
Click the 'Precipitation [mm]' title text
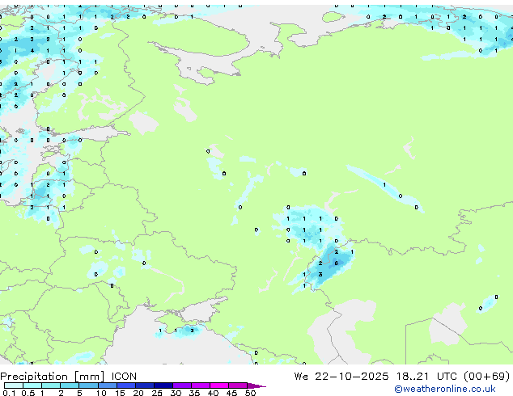click(x=53, y=377)
